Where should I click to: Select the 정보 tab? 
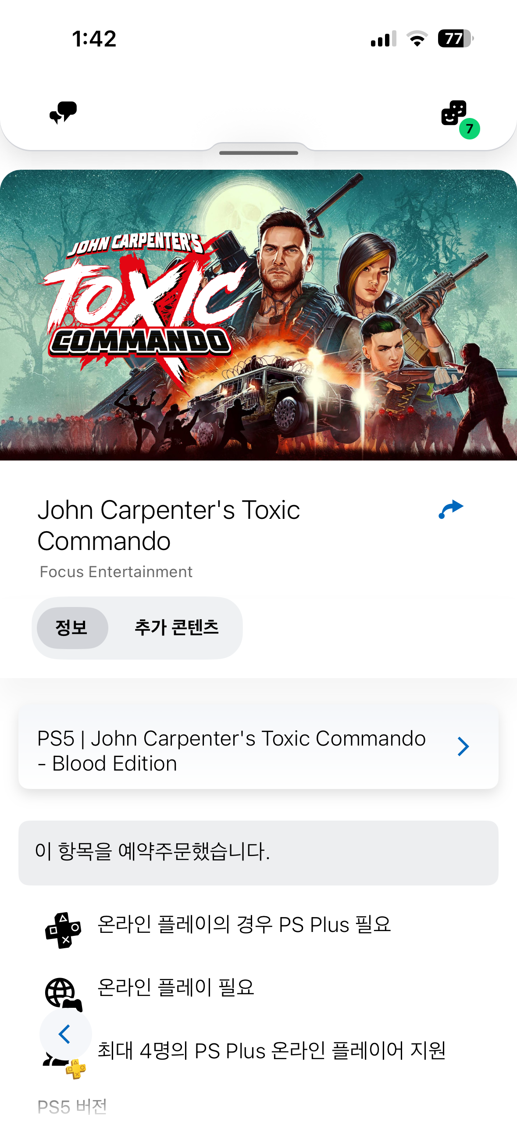(72, 628)
